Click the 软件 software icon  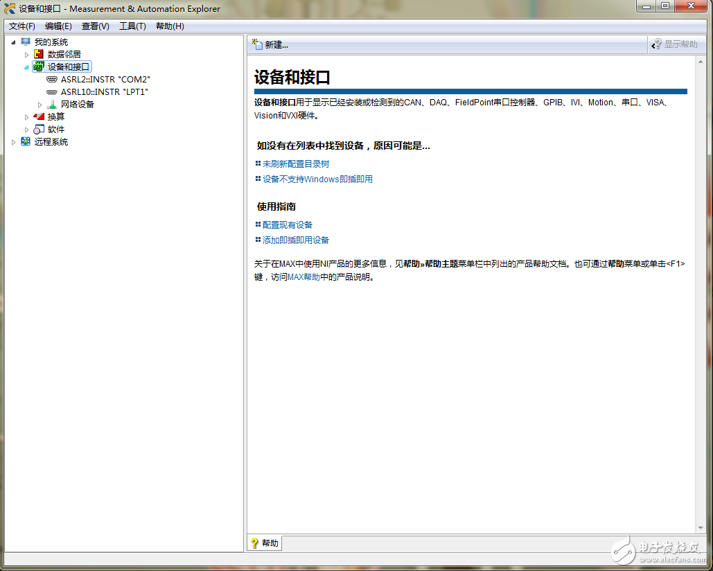[x=39, y=129]
